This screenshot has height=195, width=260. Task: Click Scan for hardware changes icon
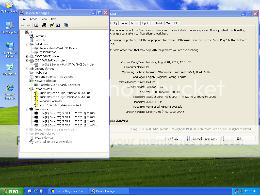pyautogui.click(x=66, y=25)
